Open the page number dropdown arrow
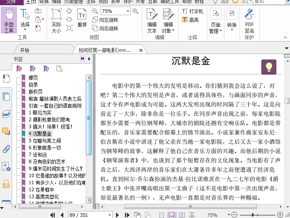Viewport: 290px width, 218px height. tap(110, 215)
